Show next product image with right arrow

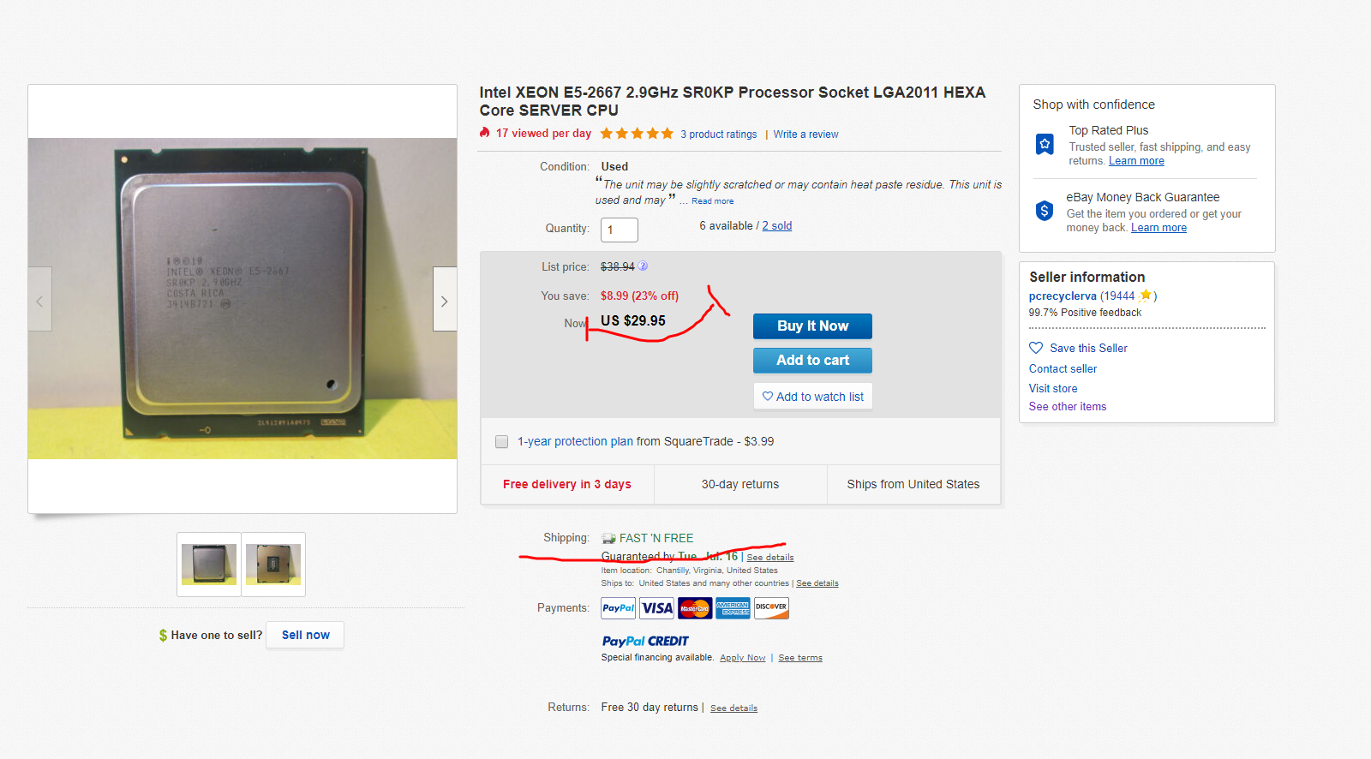coord(444,301)
